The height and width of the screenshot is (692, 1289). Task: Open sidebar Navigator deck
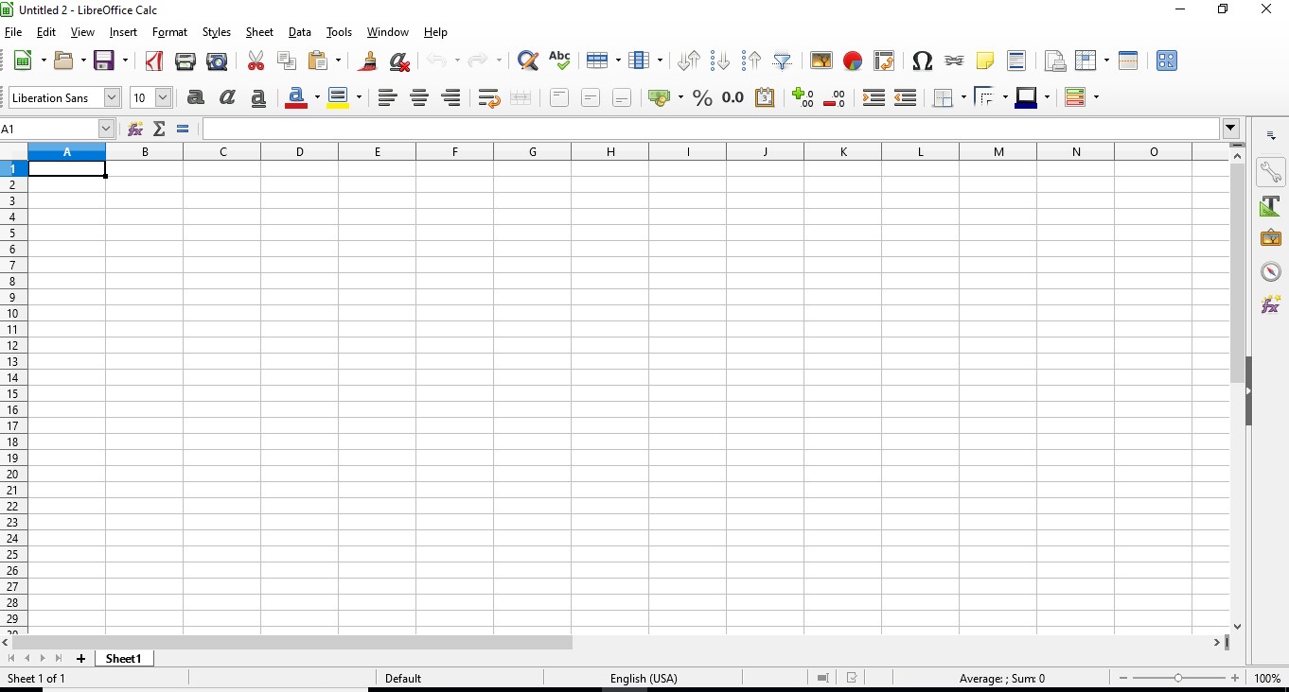pos(1271,271)
